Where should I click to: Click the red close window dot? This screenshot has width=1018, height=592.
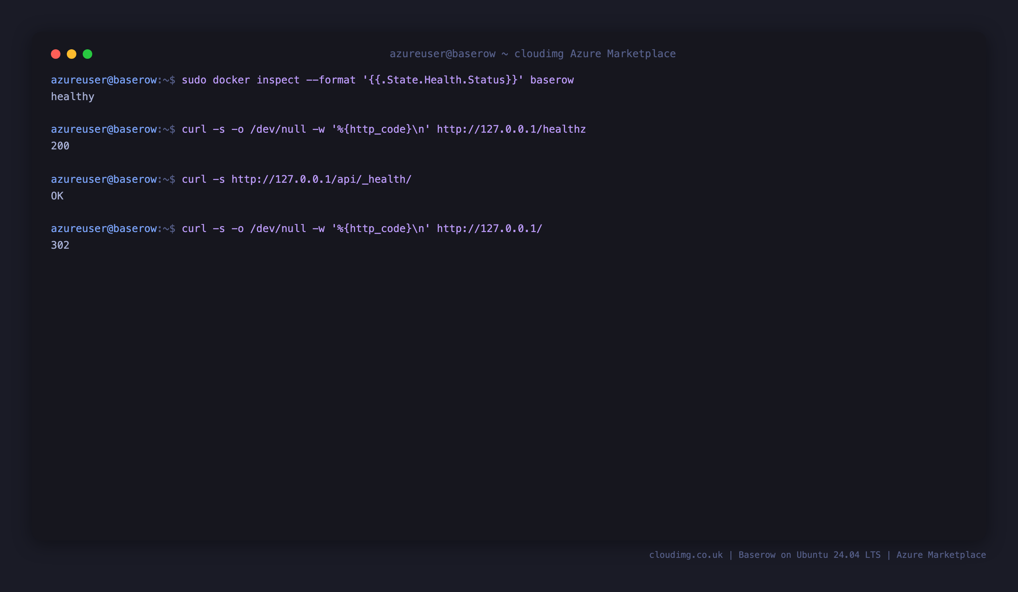(56, 54)
